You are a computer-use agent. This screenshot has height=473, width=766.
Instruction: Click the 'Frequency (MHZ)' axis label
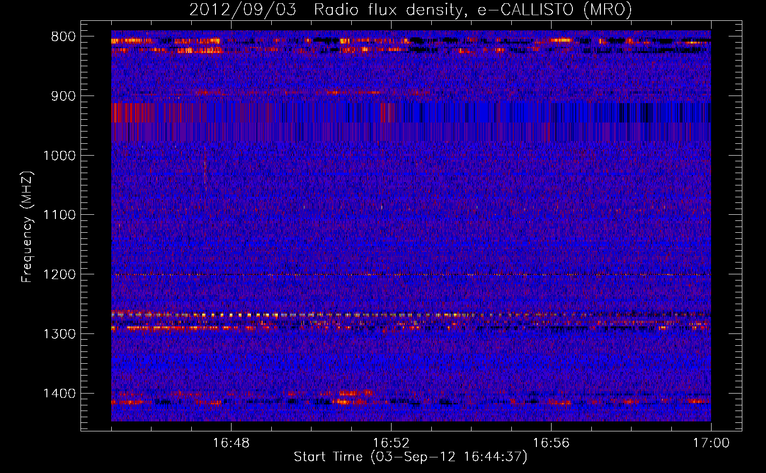pyautogui.click(x=27, y=227)
